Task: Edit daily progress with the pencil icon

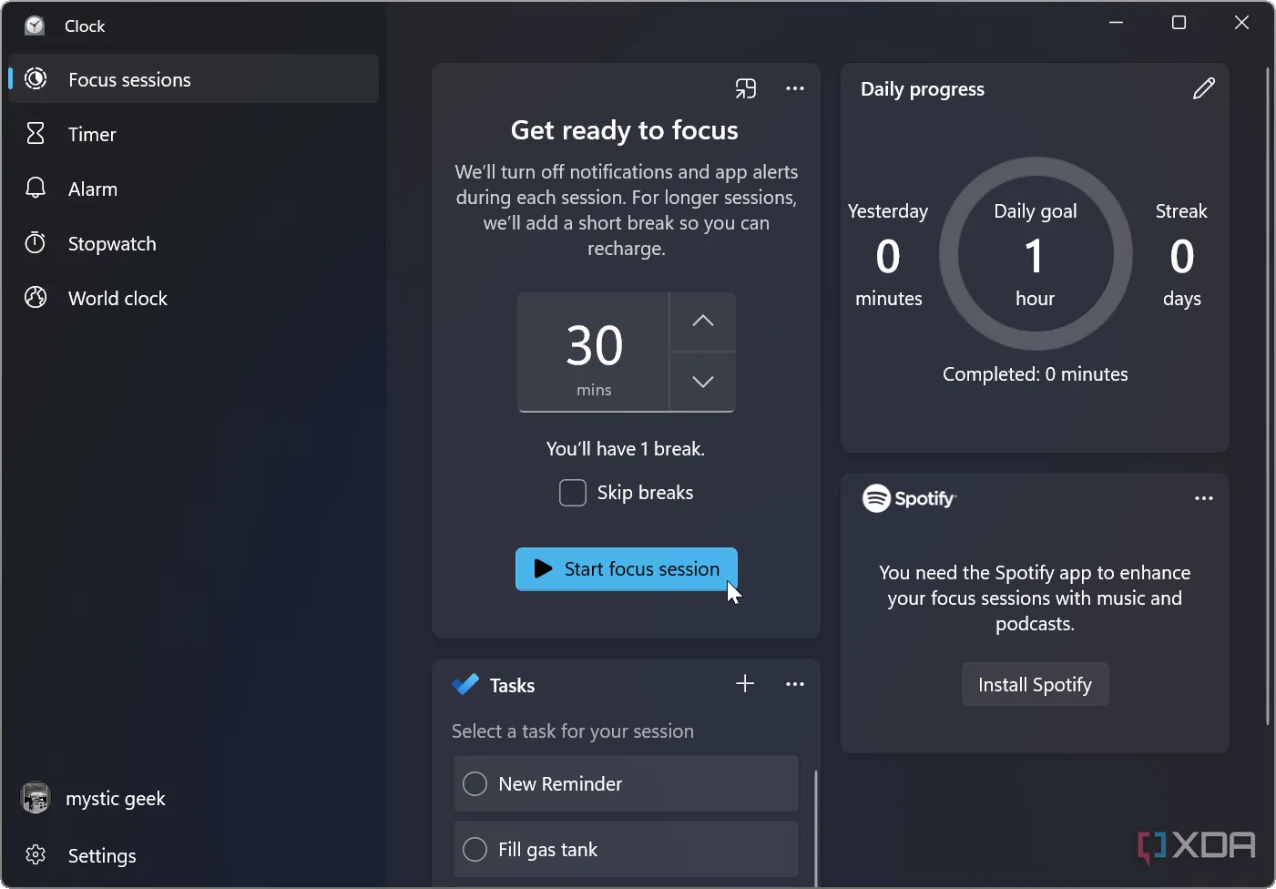Action: (1203, 88)
